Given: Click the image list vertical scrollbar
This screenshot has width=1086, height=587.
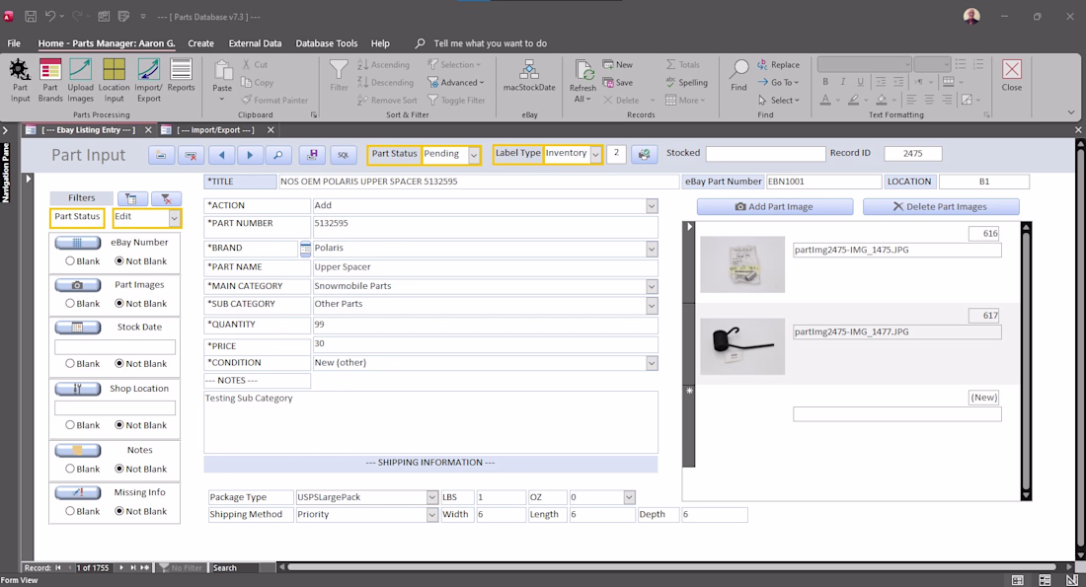Looking at the screenshot, I should [1027, 360].
